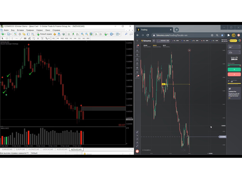The image size is (242, 181).
Task: Switch to the AUDUSD,M5 chart tab
Action: coord(62,149)
